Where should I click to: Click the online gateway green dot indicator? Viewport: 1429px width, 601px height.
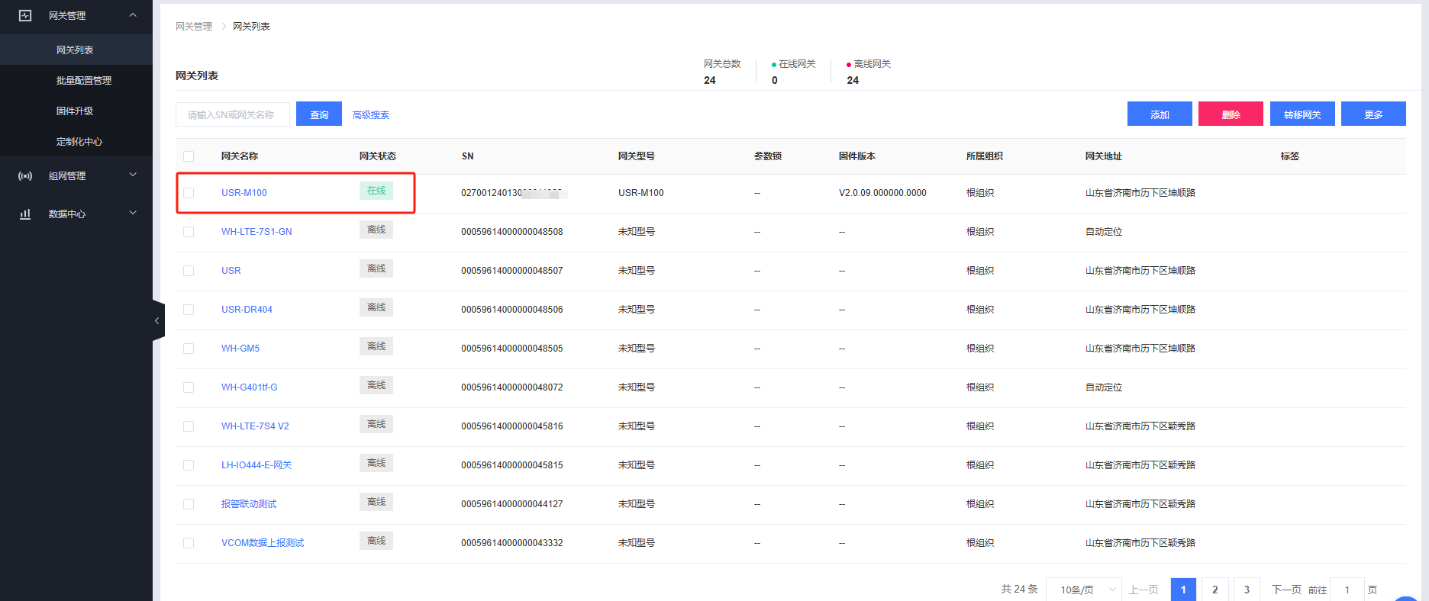pyautogui.click(x=774, y=65)
